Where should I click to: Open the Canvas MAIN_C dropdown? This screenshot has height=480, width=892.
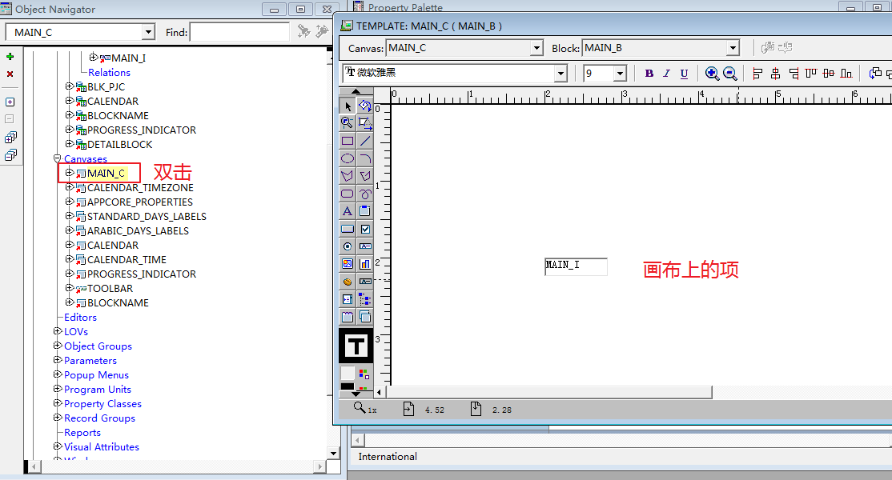pyautogui.click(x=536, y=48)
